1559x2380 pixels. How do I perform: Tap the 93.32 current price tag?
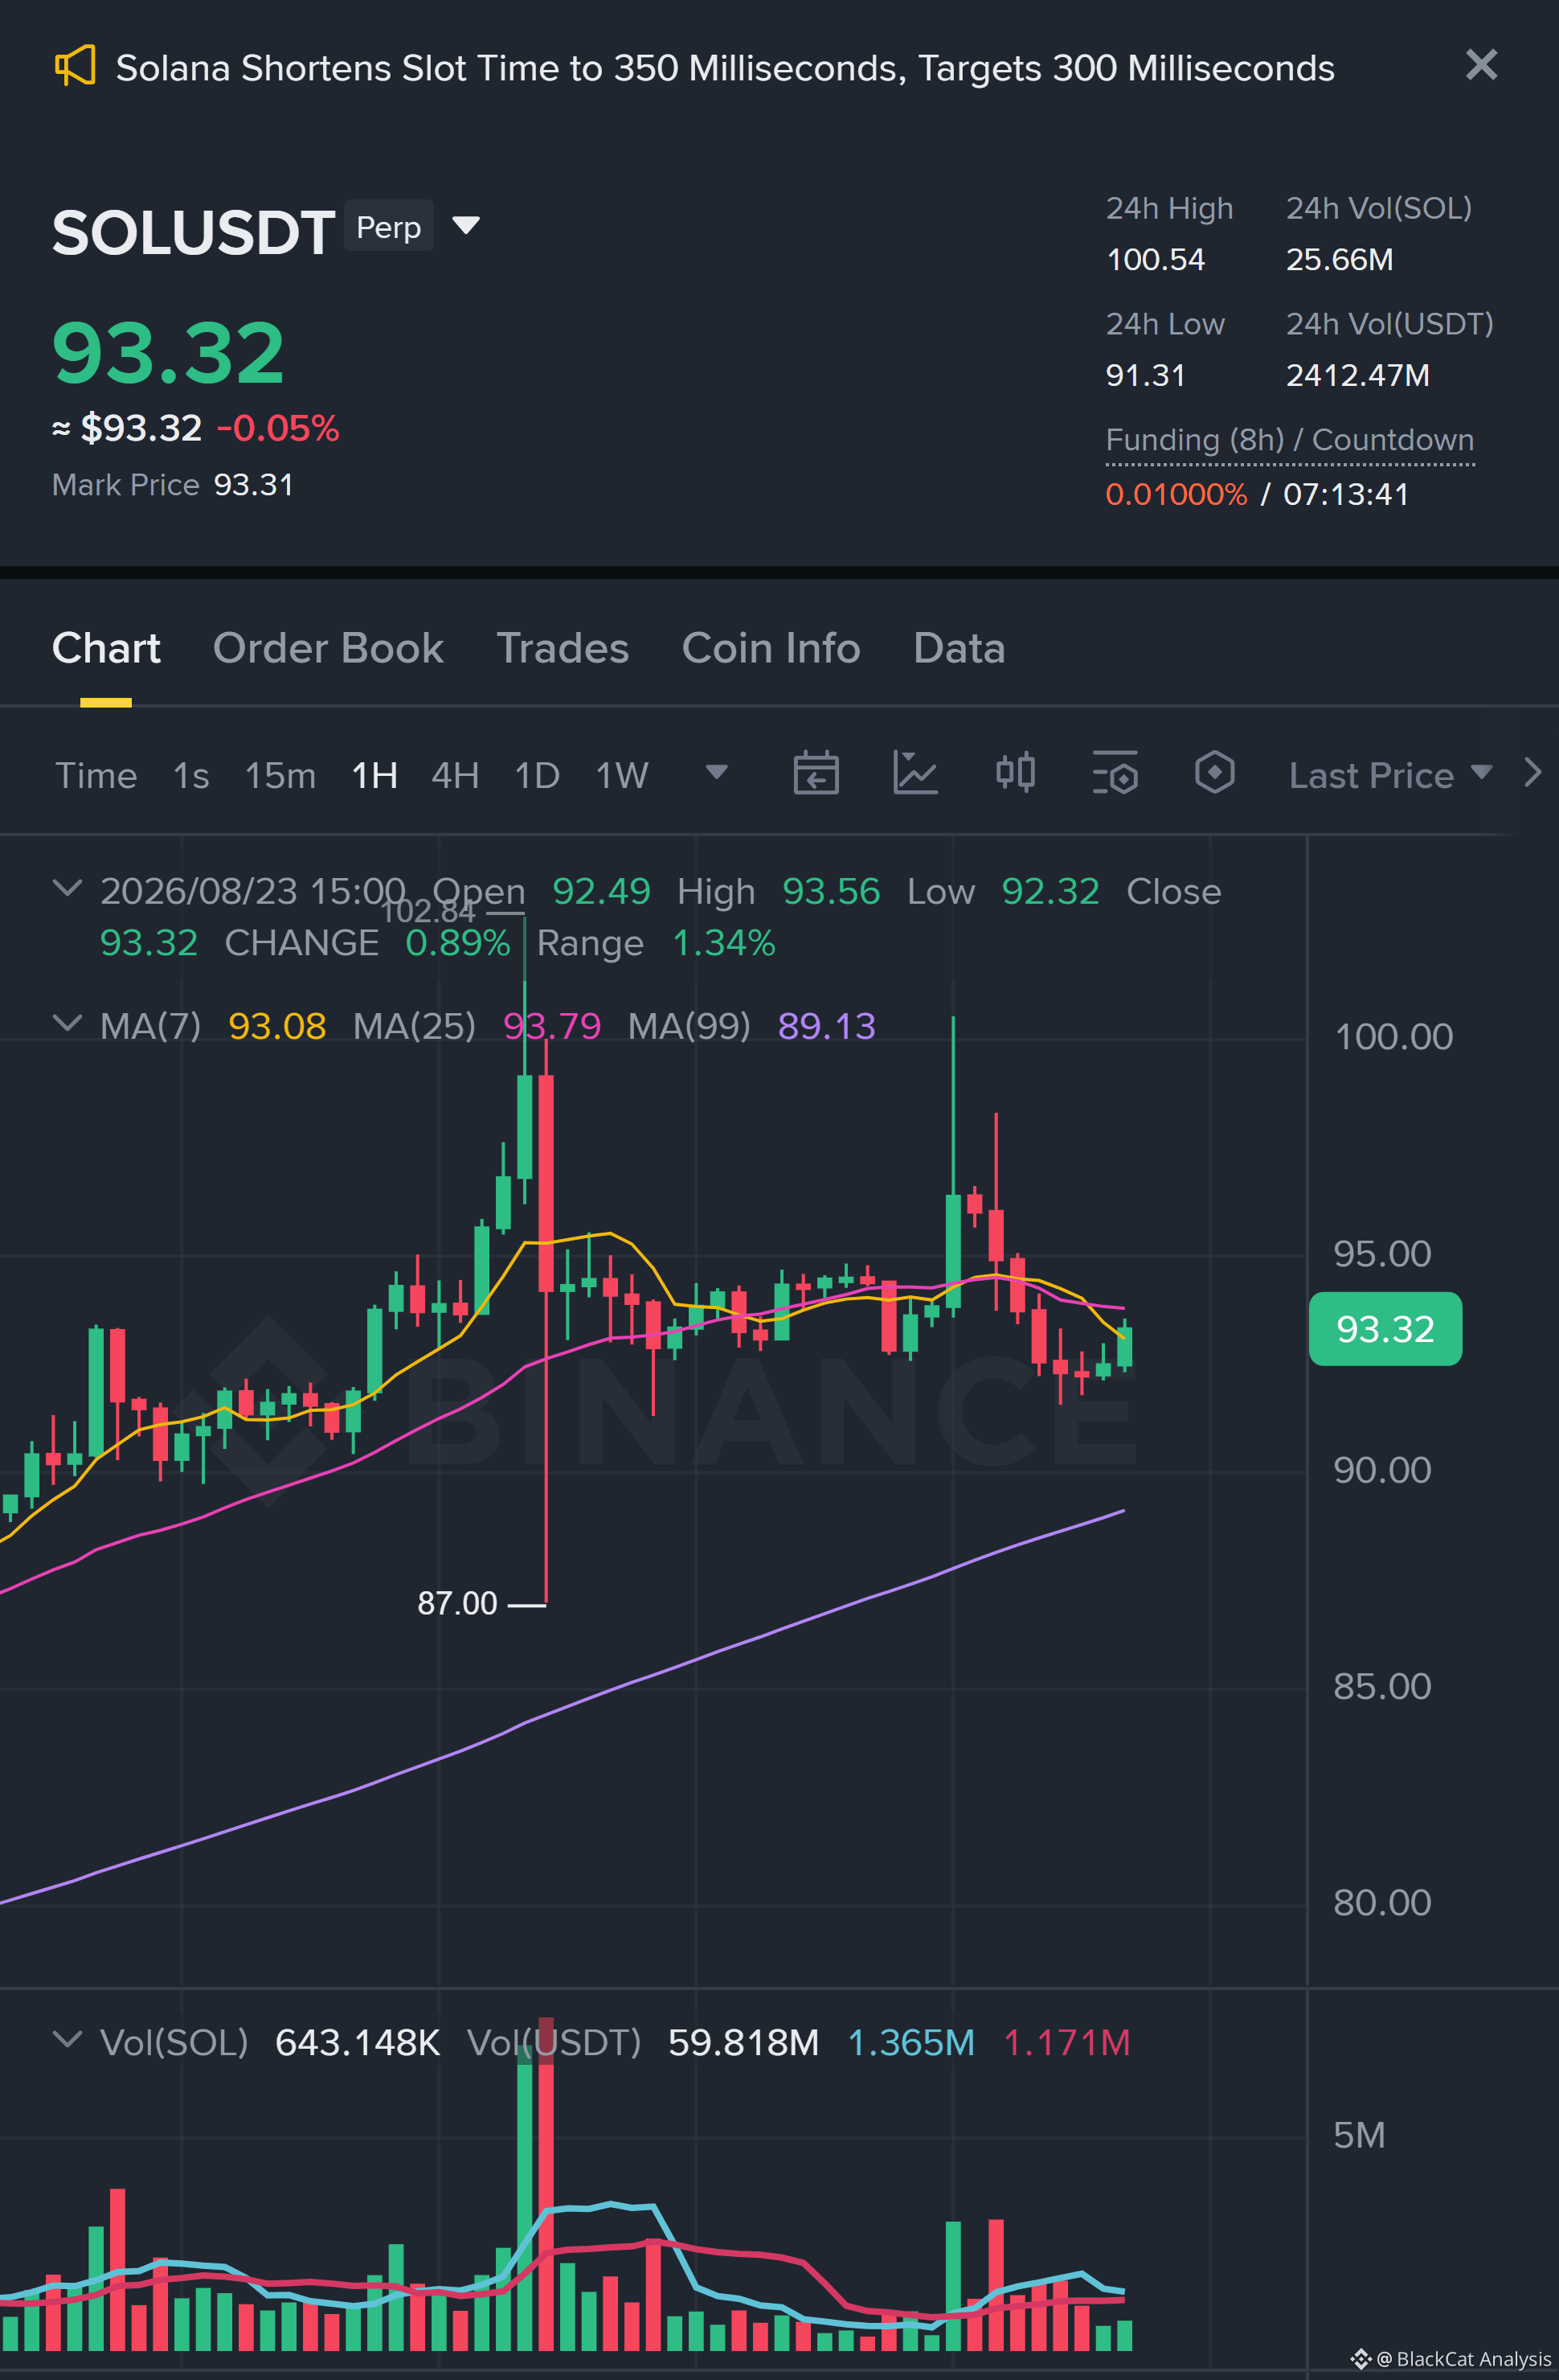click(1385, 1329)
